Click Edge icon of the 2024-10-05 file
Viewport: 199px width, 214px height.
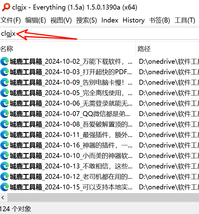click(5, 93)
